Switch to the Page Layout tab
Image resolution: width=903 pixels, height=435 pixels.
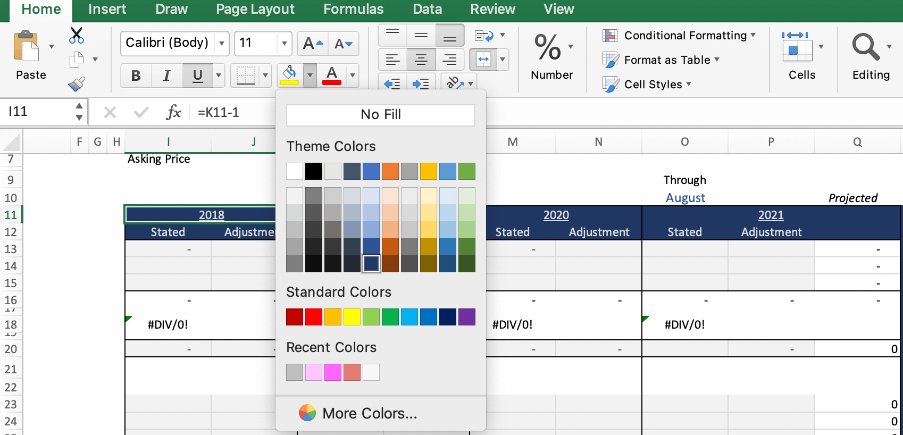point(255,10)
